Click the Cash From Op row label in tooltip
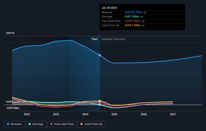The height and width of the screenshot is (131, 206). click(x=110, y=25)
